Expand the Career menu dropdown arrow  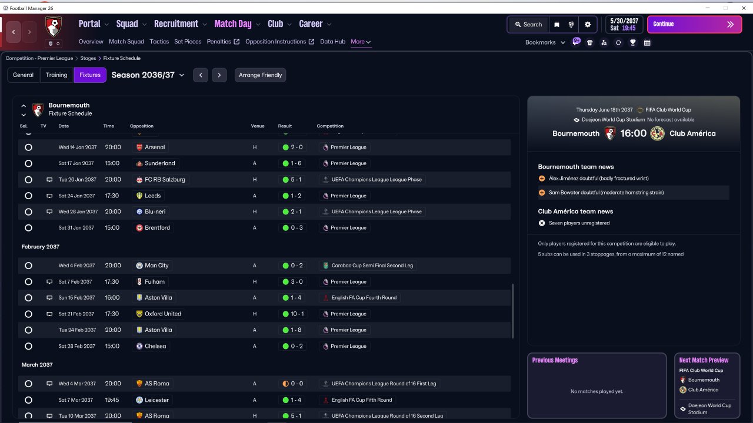(329, 25)
